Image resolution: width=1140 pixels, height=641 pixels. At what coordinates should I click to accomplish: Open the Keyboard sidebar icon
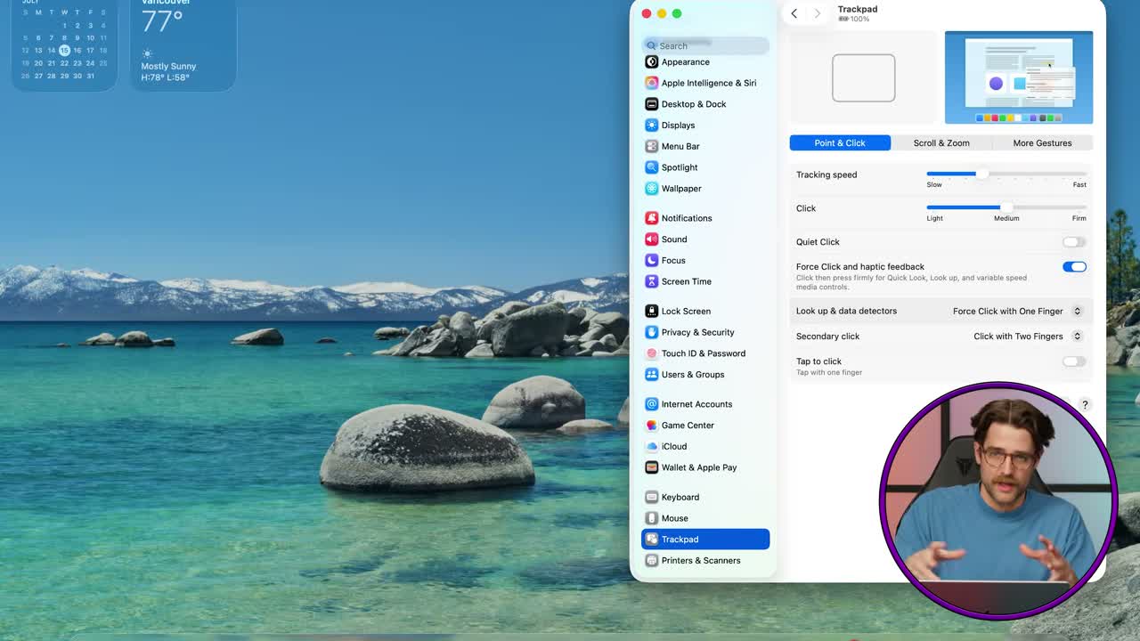(652, 498)
